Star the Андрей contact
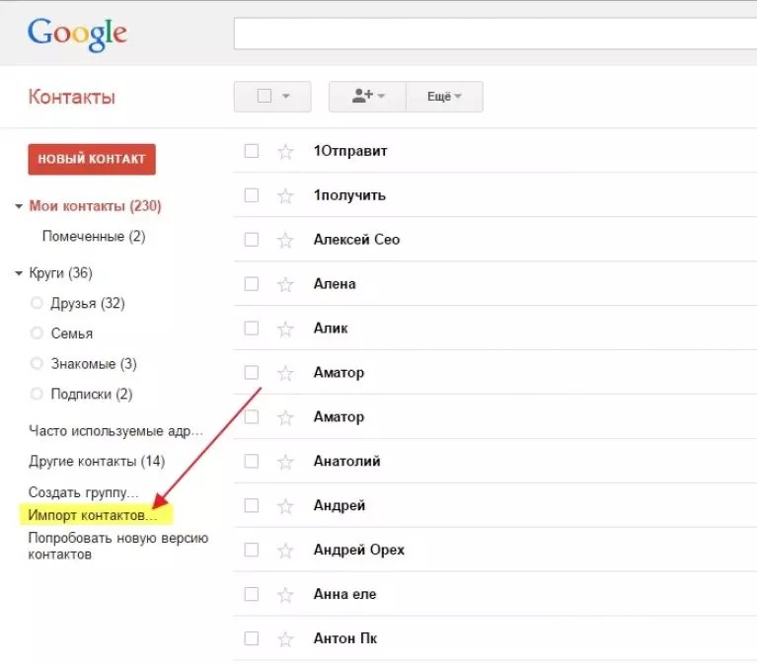This screenshot has width=757, height=666. click(285, 506)
